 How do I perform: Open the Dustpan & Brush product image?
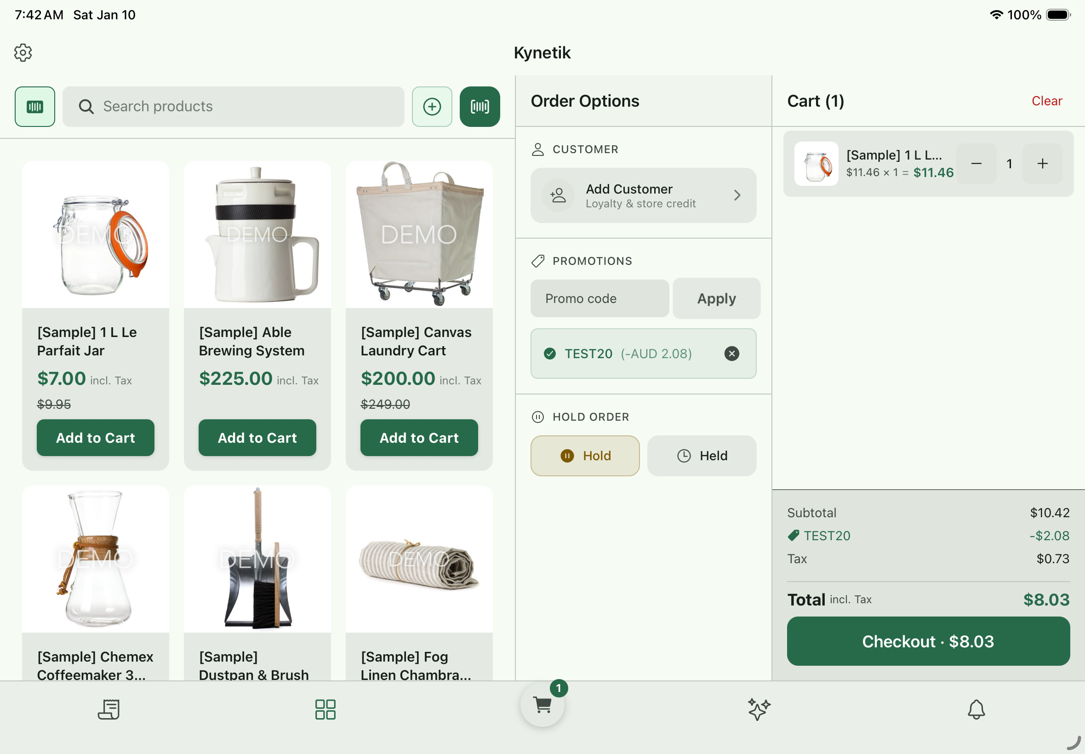[x=257, y=559]
